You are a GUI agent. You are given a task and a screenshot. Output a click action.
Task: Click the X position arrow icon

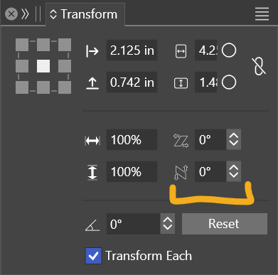(92, 50)
